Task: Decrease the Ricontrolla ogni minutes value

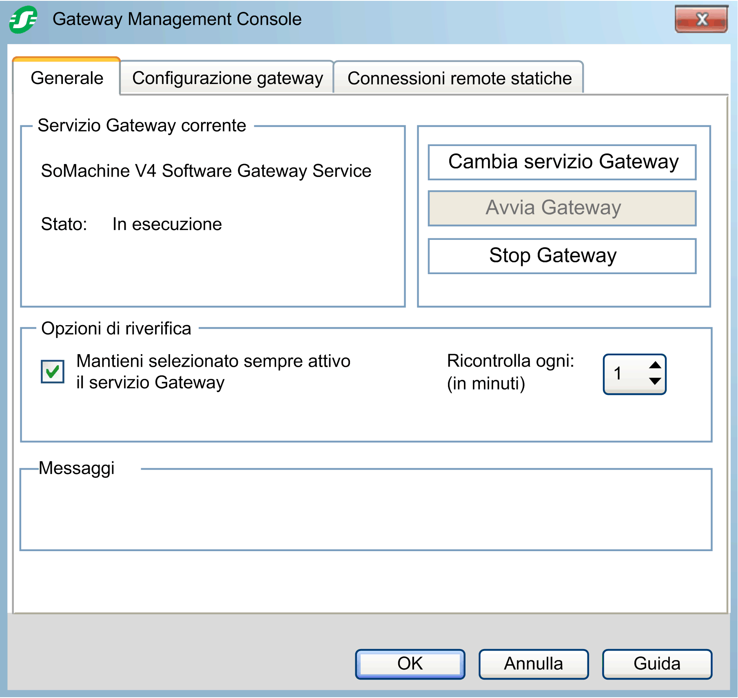Action: pyautogui.click(x=655, y=381)
